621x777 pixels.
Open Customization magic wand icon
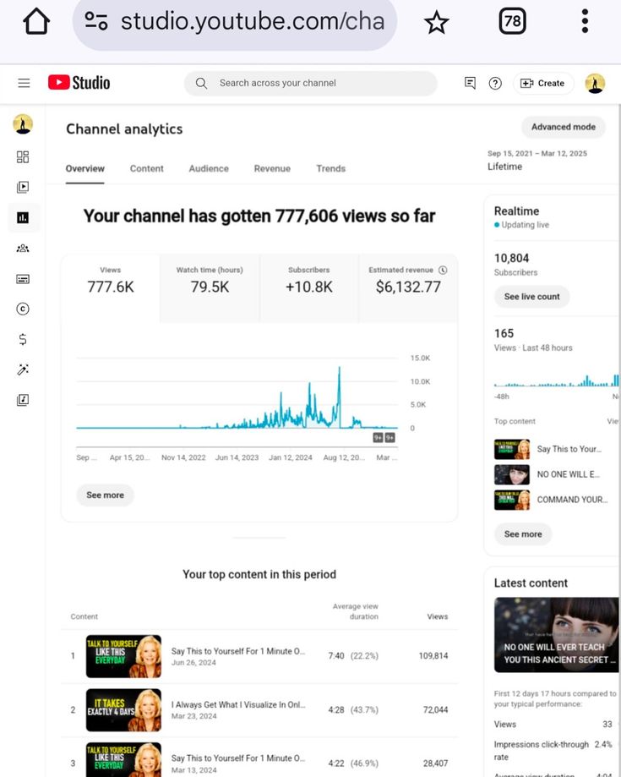tap(23, 369)
